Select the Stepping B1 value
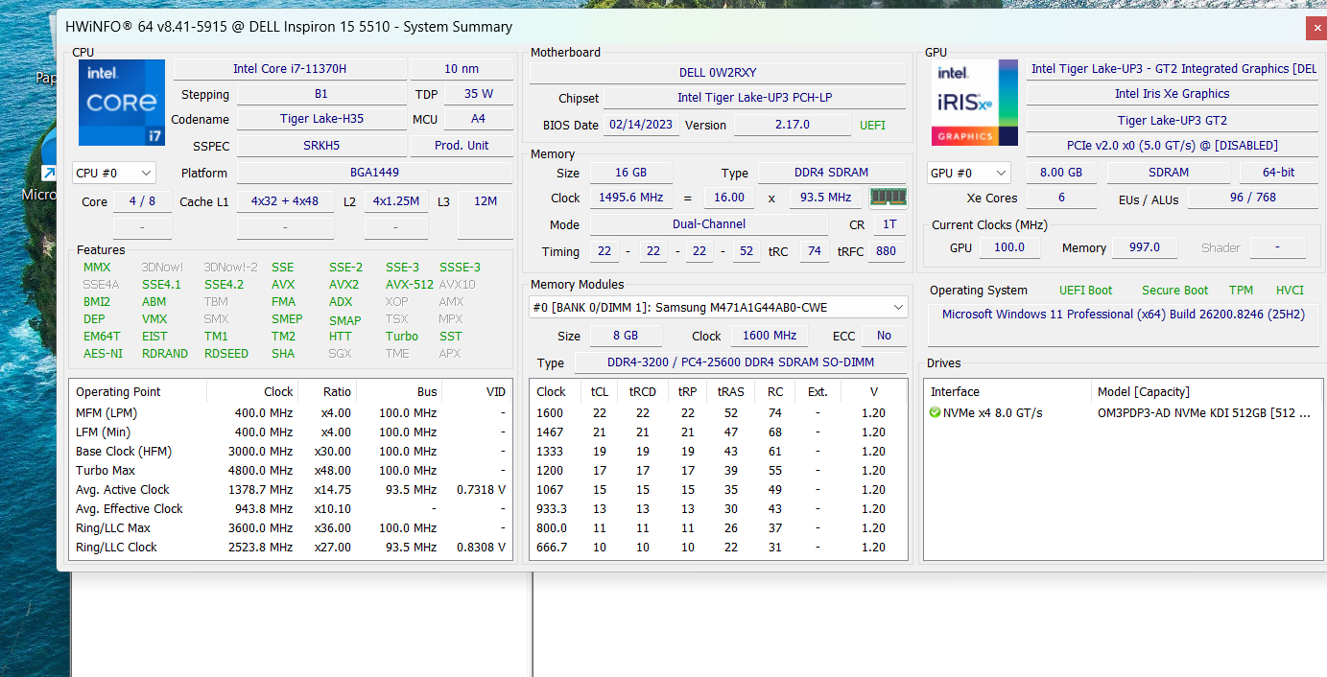This screenshot has height=677, width=1327. 321,94
